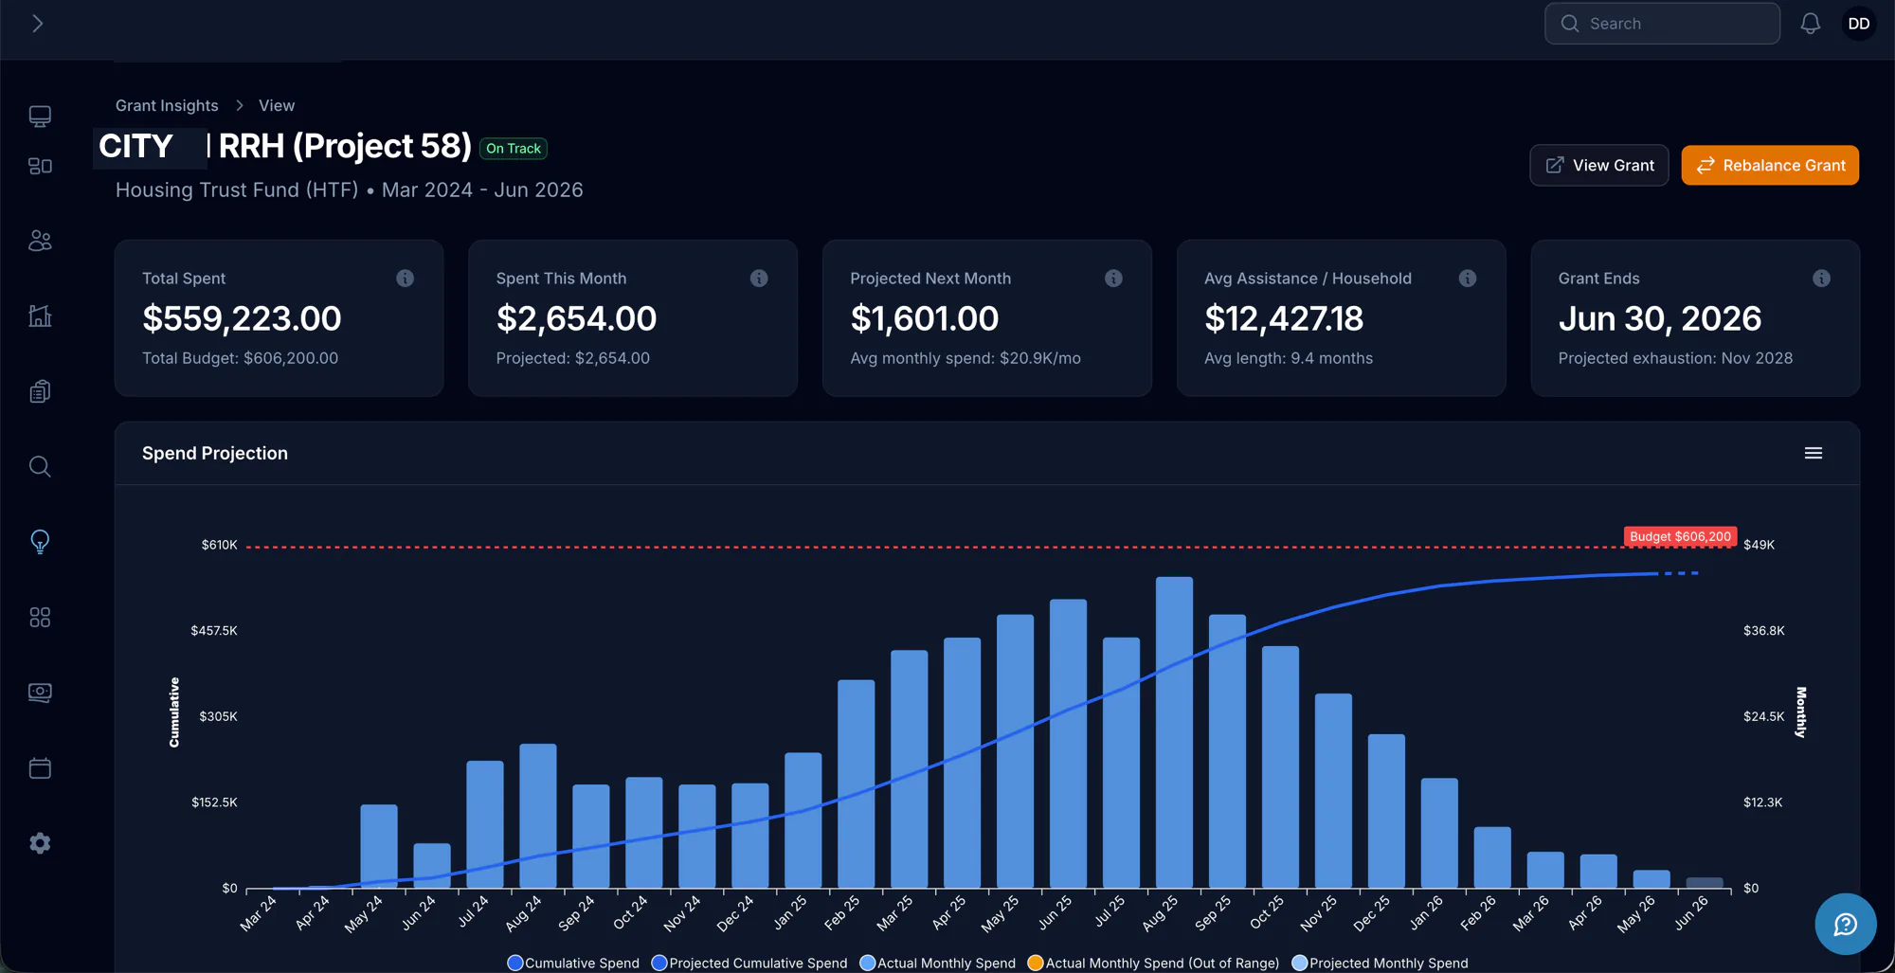Click the Jun 26 projected spend bar
This screenshot has width=1895, height=973.
click(1705, 883)
